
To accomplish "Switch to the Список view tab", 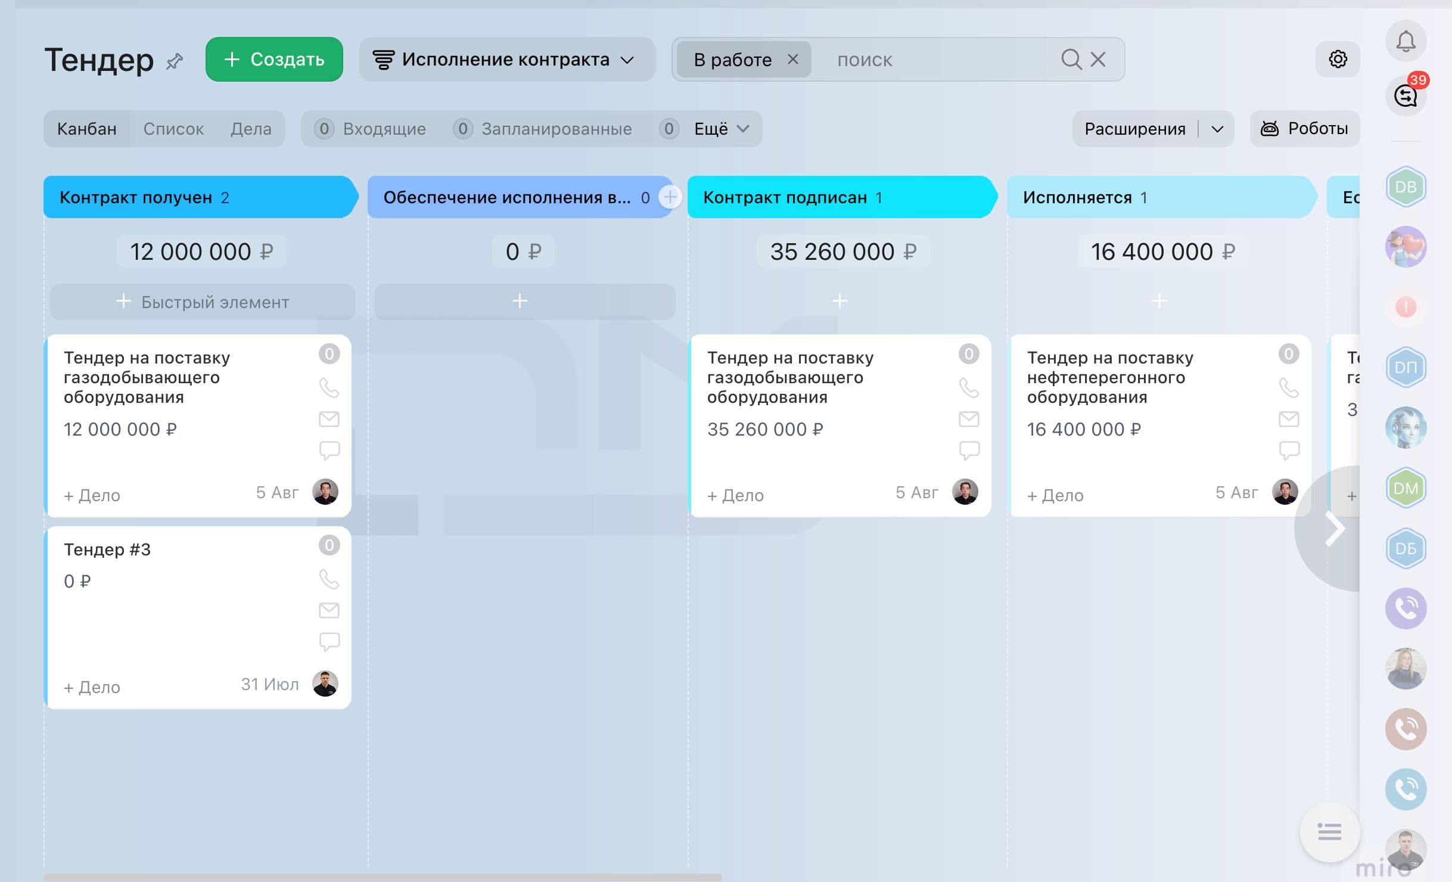I will tap(173, 129).
